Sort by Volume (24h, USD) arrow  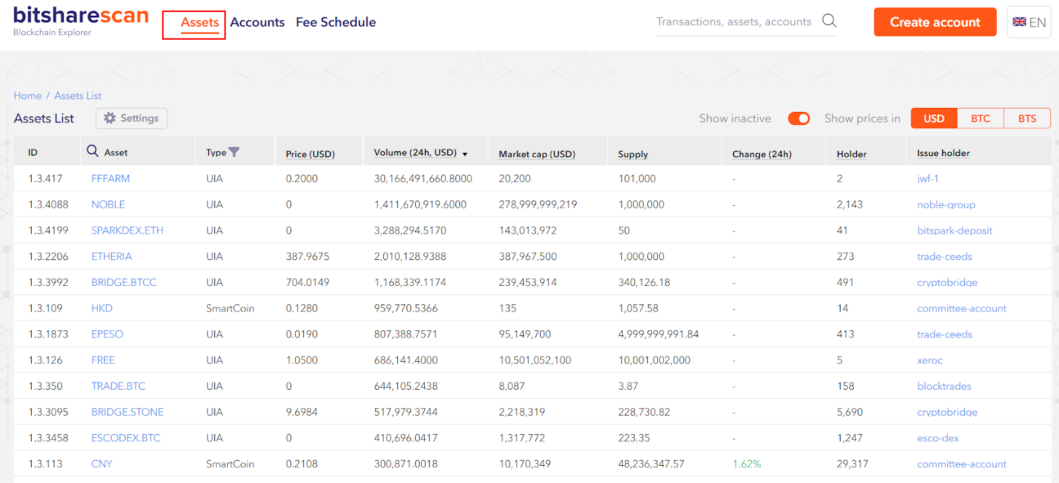point(465,154)
